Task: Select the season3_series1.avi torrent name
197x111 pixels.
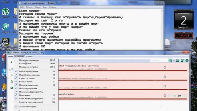Action: 66,94
